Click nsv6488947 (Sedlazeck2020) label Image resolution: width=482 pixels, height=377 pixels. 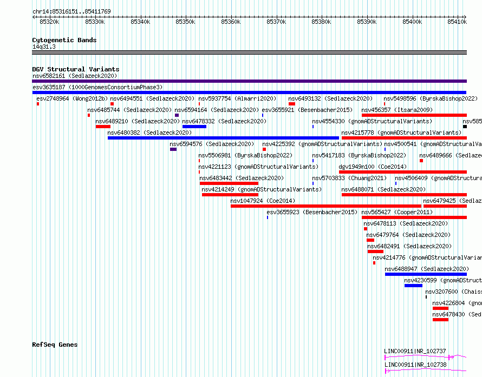pos(427,269)
